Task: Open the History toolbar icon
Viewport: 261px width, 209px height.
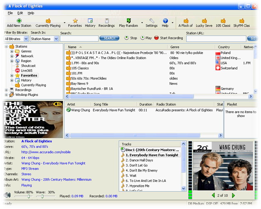Action: 90,21
